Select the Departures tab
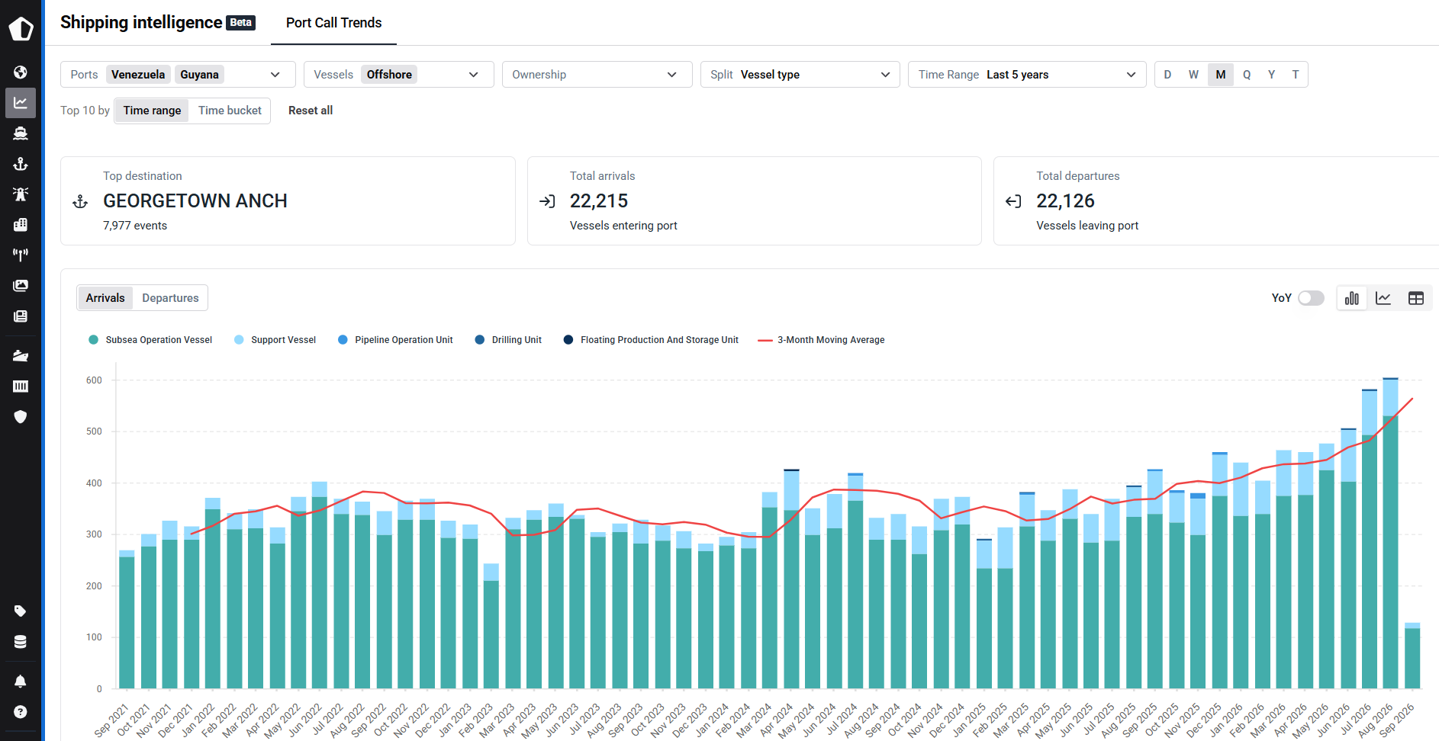 point(170,298)
